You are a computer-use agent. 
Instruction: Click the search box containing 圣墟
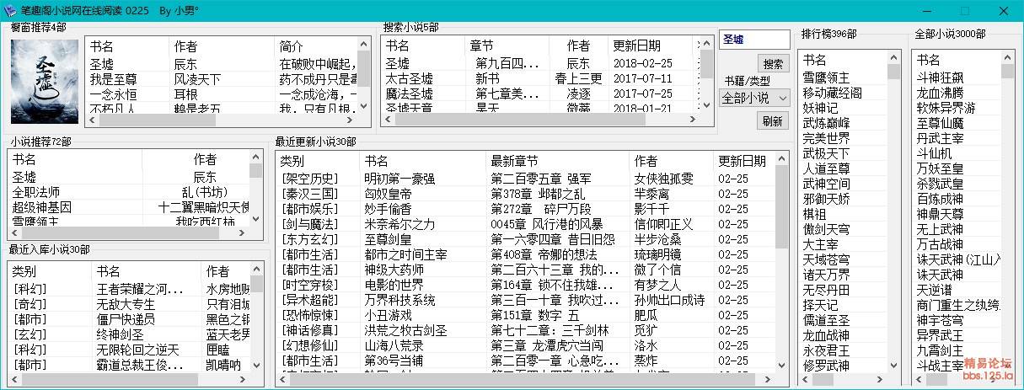(753, 40)
